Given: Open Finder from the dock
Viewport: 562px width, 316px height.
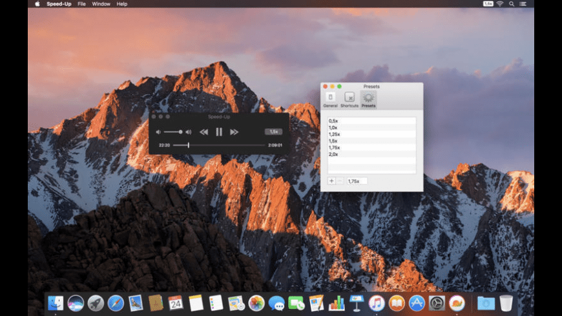Looking at the screenshot, I should coord(56,303).
